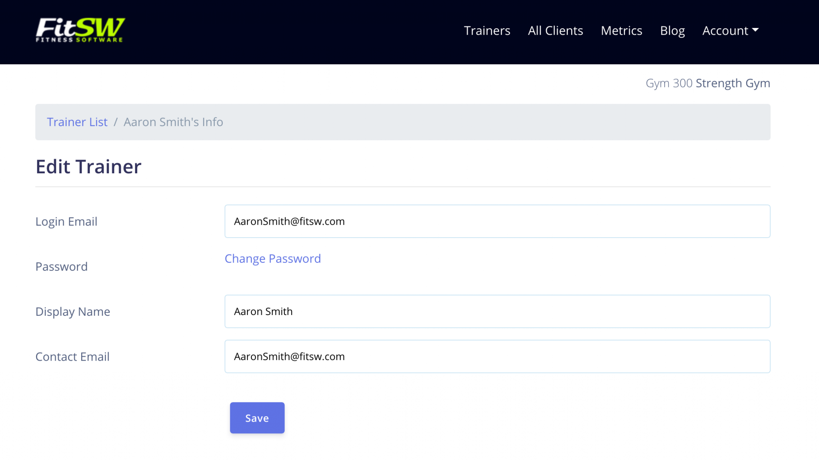Click the Password row label
The height and width of the screenshot is (460, 819).
click(x=62, y=266)
